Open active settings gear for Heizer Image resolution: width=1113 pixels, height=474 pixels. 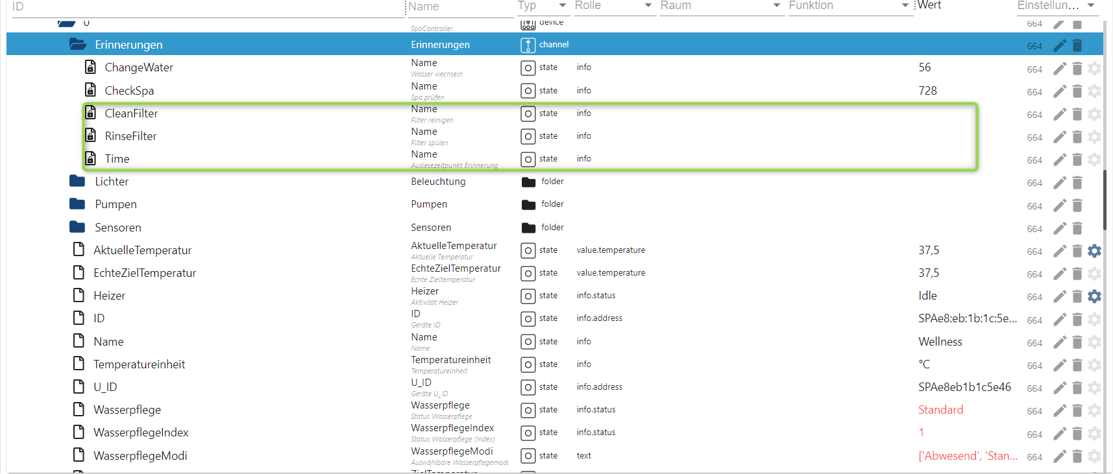click(1095, 296)
